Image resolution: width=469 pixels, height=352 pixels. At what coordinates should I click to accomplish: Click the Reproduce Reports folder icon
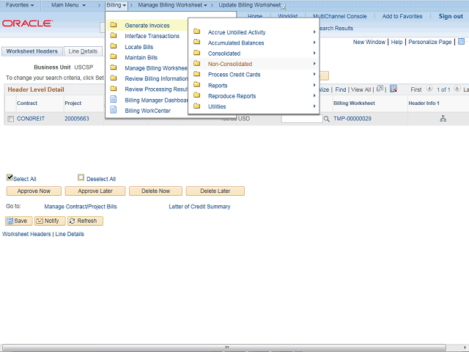coord(197,95)
